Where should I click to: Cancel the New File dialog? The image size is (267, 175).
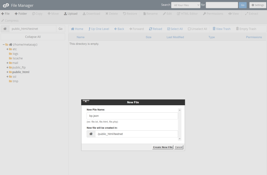click(x=179, y=147)
